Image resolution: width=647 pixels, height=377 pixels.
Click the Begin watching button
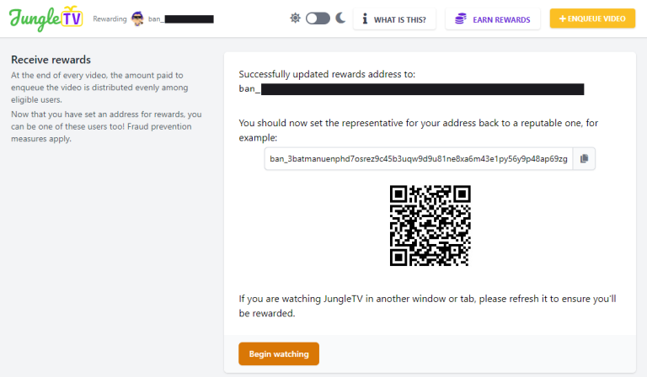[x=279, y=354]
